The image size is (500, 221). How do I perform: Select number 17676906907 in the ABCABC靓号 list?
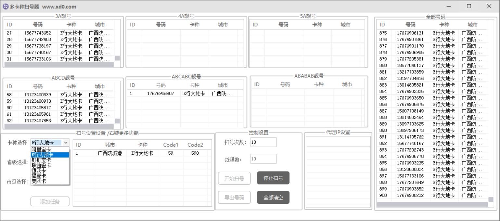[x=161, y=93]
